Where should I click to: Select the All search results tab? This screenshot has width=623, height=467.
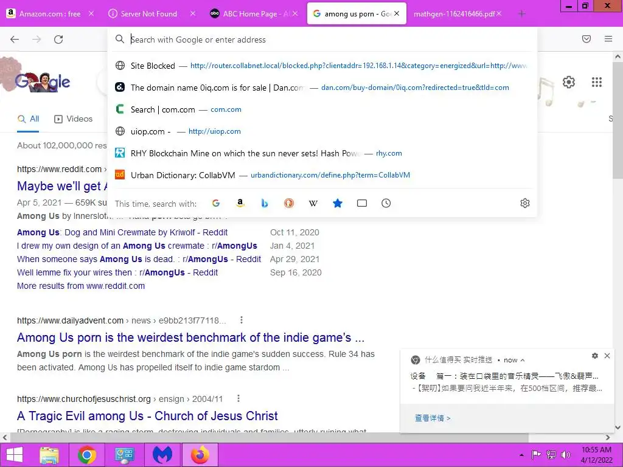click(x=29, y=119)
